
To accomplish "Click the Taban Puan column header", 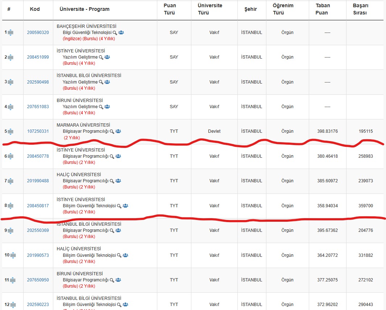I will [323, 9].
